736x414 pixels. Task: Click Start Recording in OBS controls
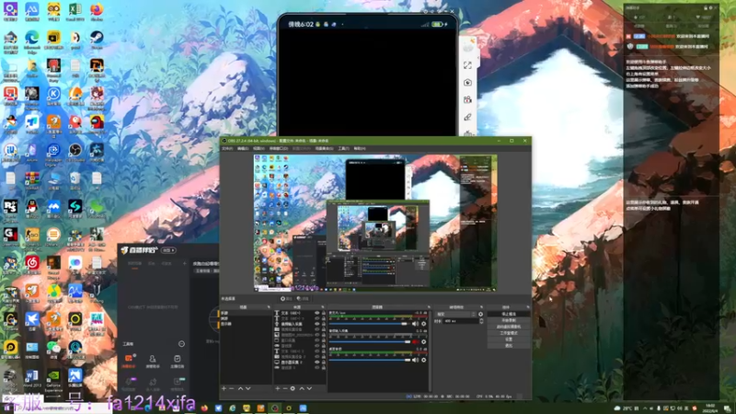point(509,320)
